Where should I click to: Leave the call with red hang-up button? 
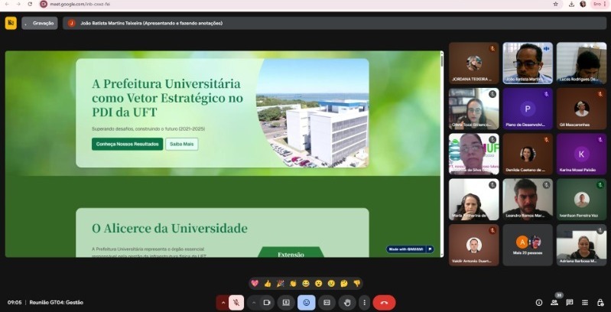tap(384, 302)
